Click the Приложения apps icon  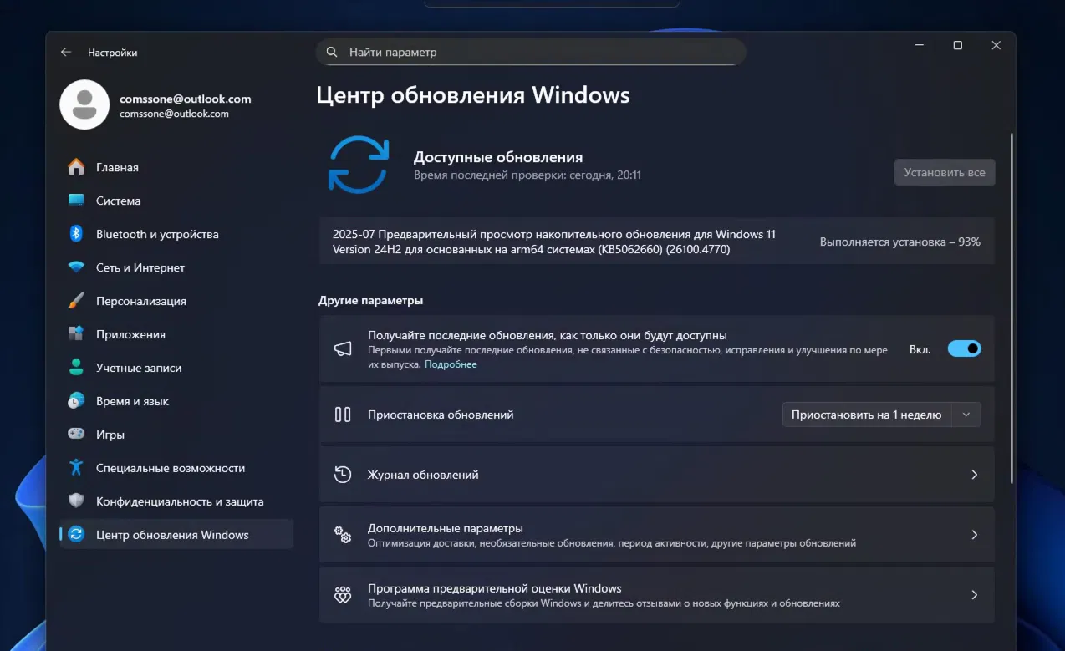point(76,334)
